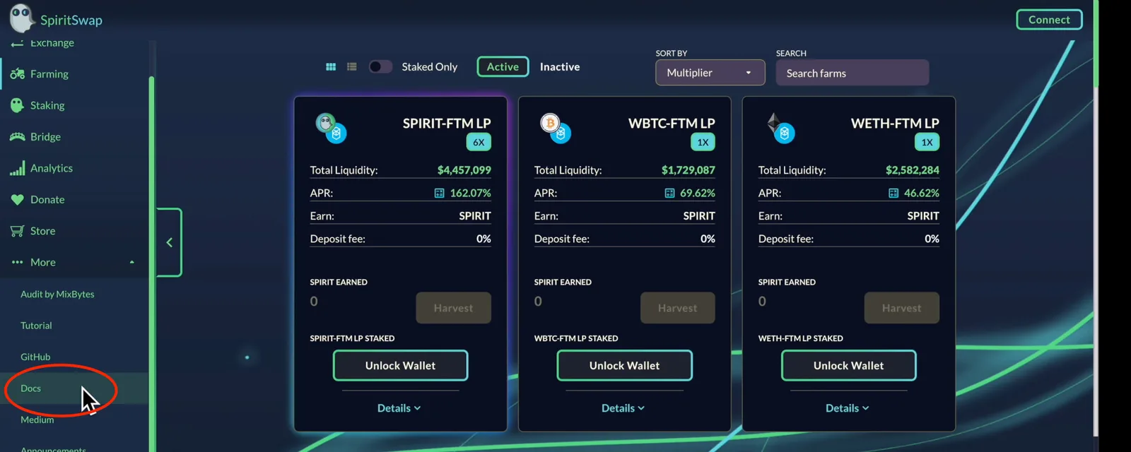Click the Farming tractor icon
Screen dimensions: 1131x452
17,73
